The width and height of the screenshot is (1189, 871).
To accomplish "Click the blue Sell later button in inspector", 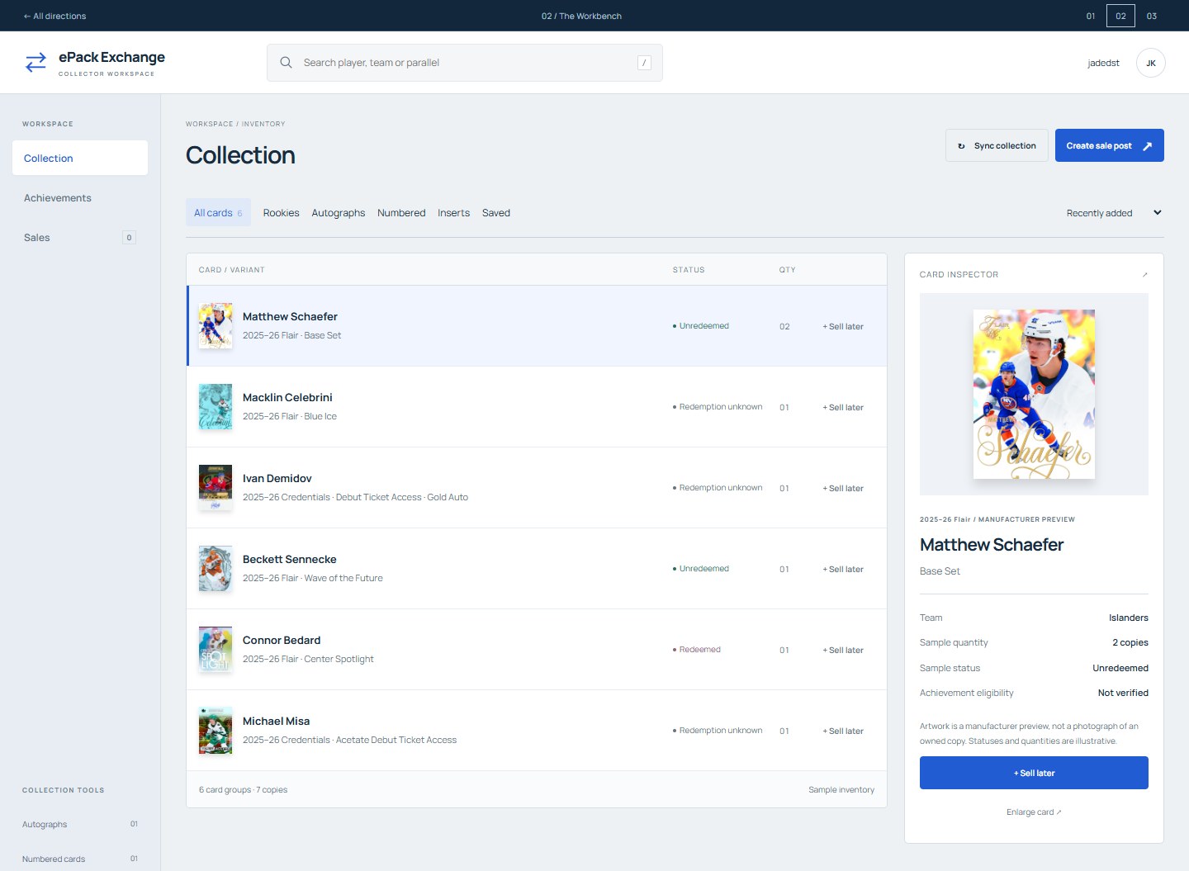I will (x=1034, y=773).
